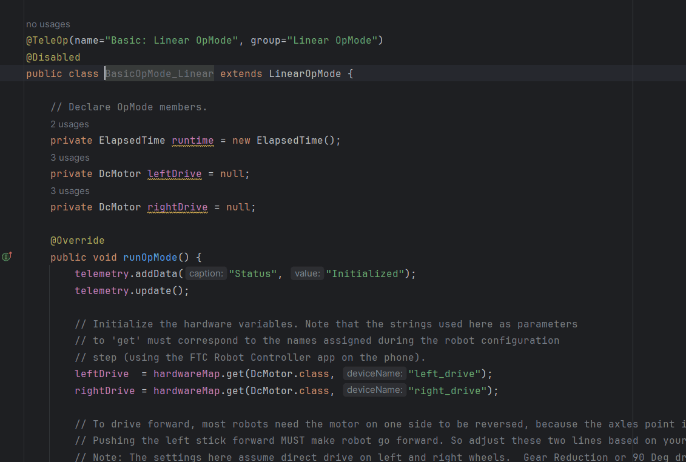Click the telemetry.update() call line
The image size is (686, 462).
coord(132,290)
